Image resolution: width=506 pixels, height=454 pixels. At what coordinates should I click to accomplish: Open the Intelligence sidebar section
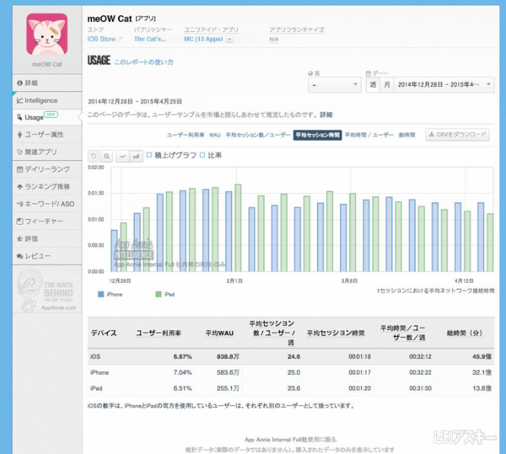click(47, 100)
